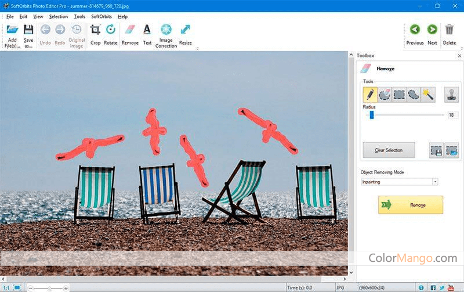The height and width of the screenshot is (292, 464).
Task: Activate the free-form lasso selection tool
Action: 414,95
